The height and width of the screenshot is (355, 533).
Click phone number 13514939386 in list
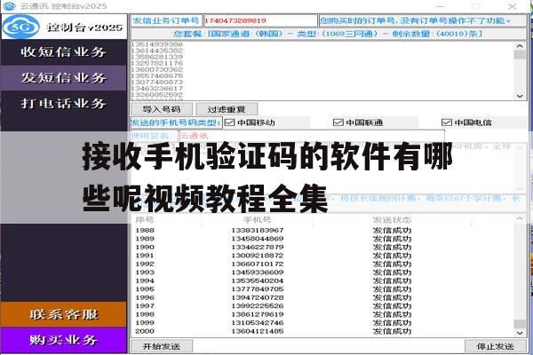[x=157, y=44]
